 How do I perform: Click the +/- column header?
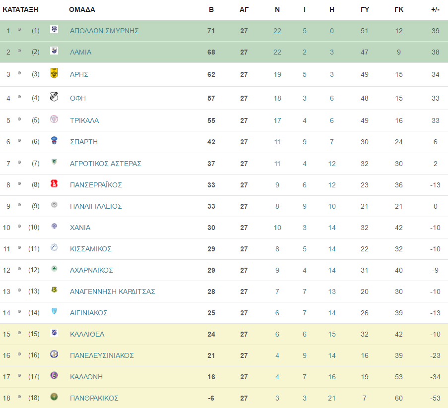pyautogui.click(x=435, y=9)
